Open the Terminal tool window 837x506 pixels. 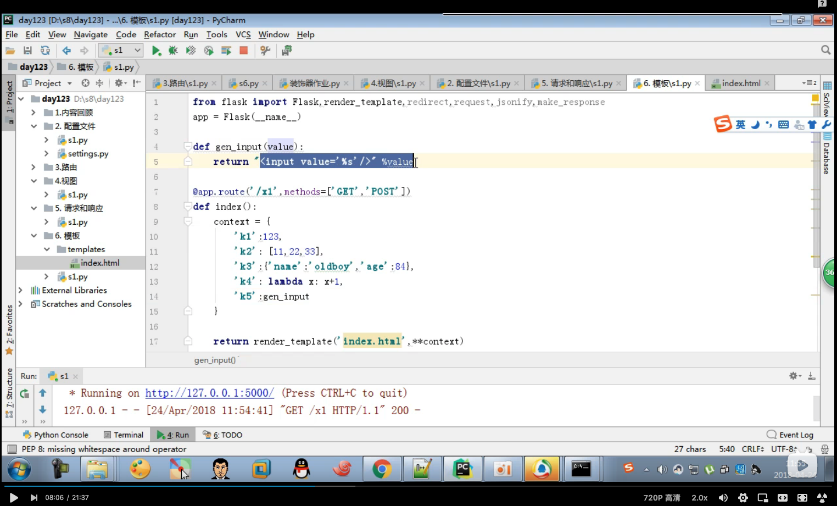[x=124, y=435]
